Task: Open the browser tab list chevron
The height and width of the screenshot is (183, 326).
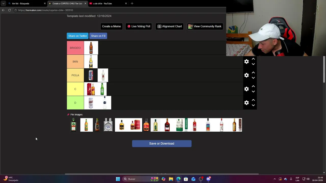Action: point(3,4)
